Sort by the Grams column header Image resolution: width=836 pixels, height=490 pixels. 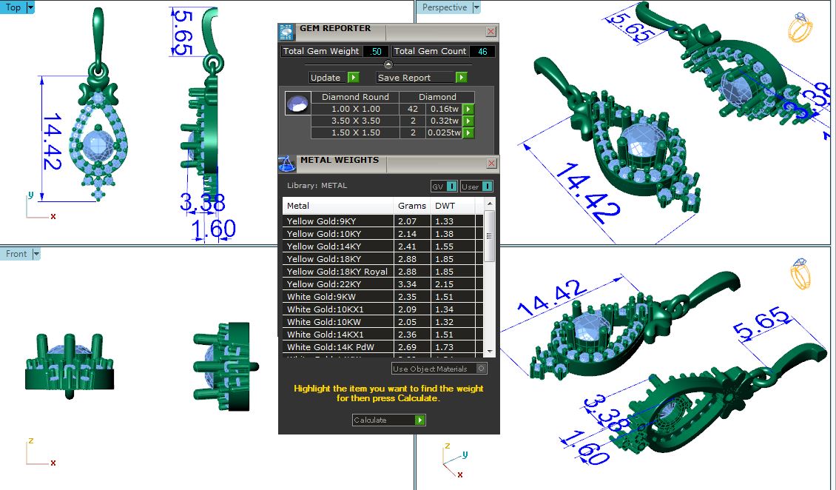point(412,206)
